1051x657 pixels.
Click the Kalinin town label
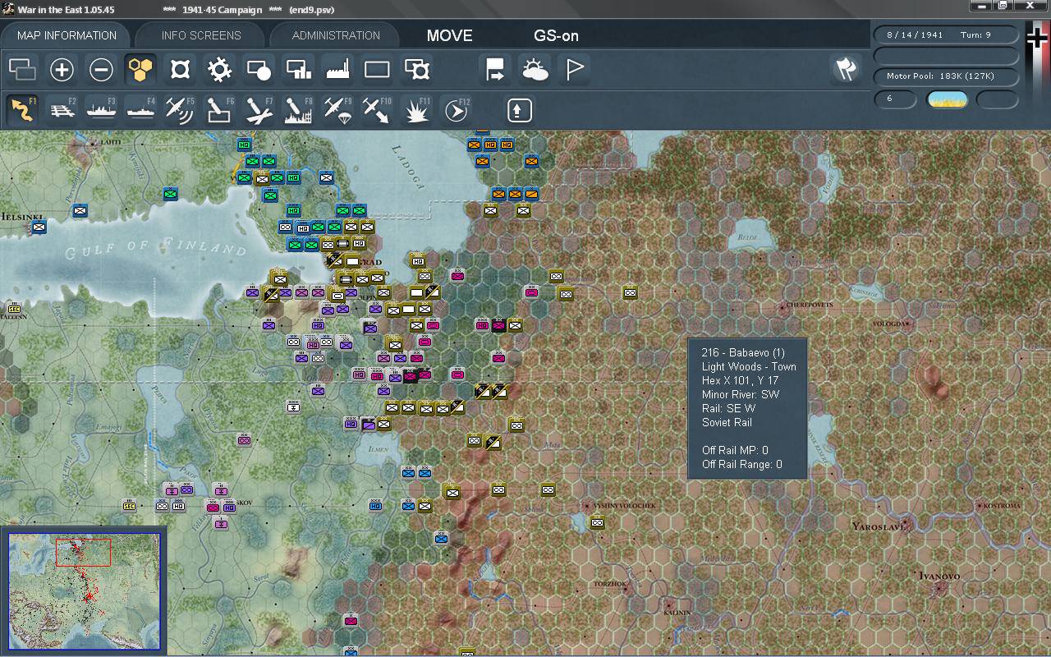677,613
